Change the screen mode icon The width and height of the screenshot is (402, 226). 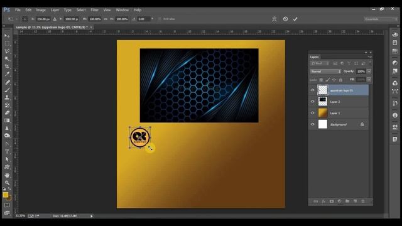[7, 213]
